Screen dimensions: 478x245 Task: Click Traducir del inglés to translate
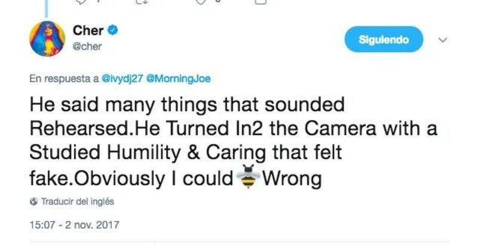tap(77, 201)
